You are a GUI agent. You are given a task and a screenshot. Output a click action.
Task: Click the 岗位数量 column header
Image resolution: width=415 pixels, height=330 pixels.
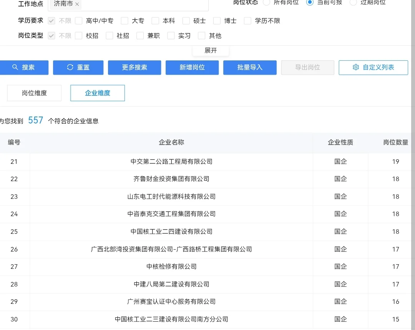pos(395,142)
